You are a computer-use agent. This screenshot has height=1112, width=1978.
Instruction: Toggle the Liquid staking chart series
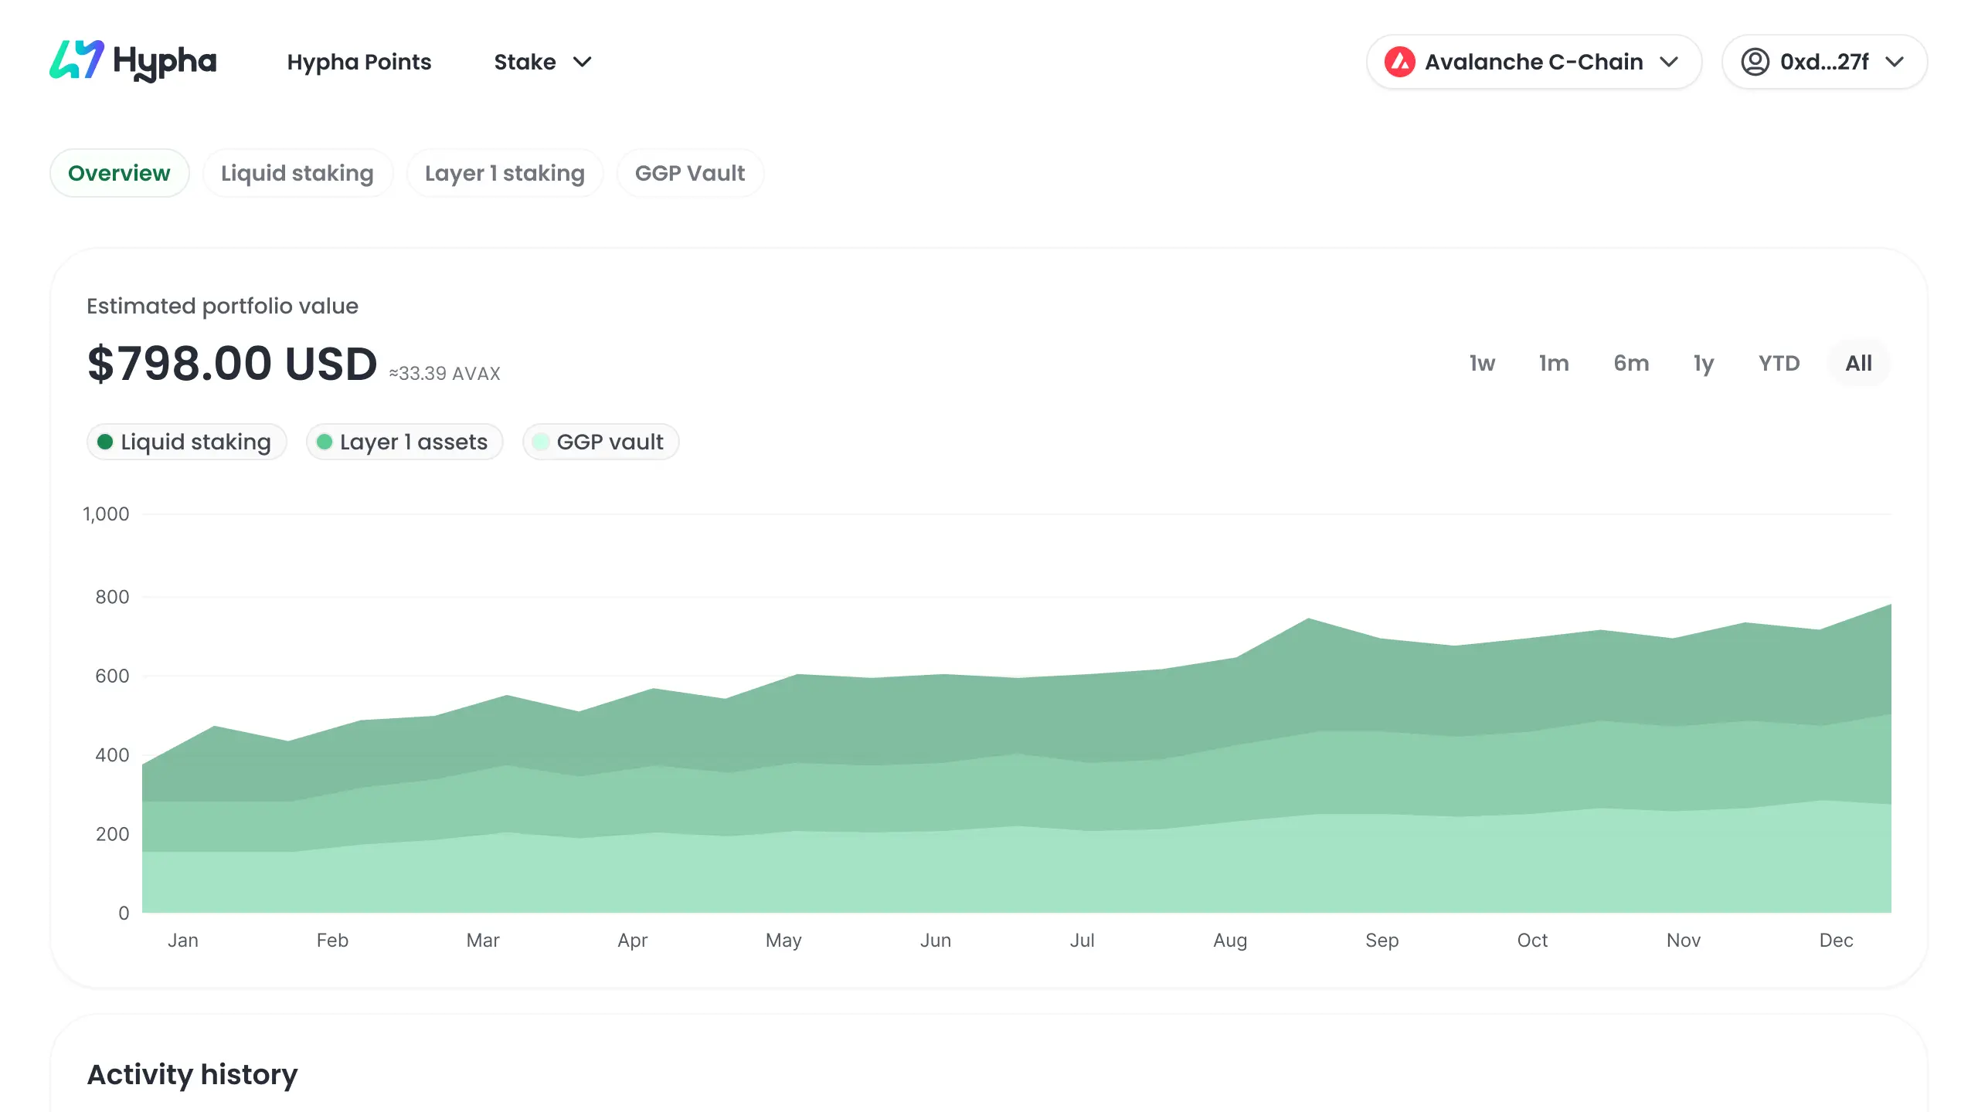186,442
